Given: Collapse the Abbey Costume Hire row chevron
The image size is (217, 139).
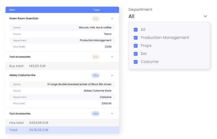Looking at the screenshot, I should tap(112, 75).
